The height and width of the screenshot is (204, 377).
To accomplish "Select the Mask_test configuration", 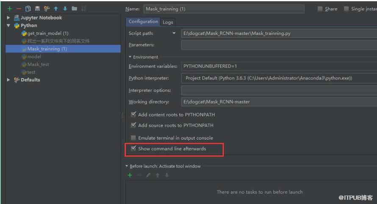I will [38, 64].
